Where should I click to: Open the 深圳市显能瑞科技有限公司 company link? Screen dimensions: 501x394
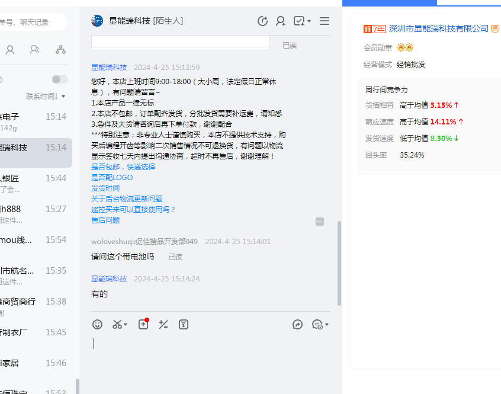[x=439, y=28]
